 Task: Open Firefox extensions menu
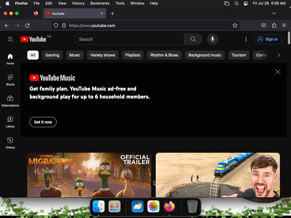[274, 25]
